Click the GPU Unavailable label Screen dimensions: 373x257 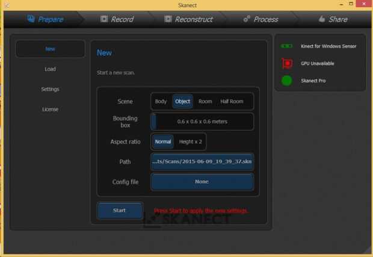(317, 64)
